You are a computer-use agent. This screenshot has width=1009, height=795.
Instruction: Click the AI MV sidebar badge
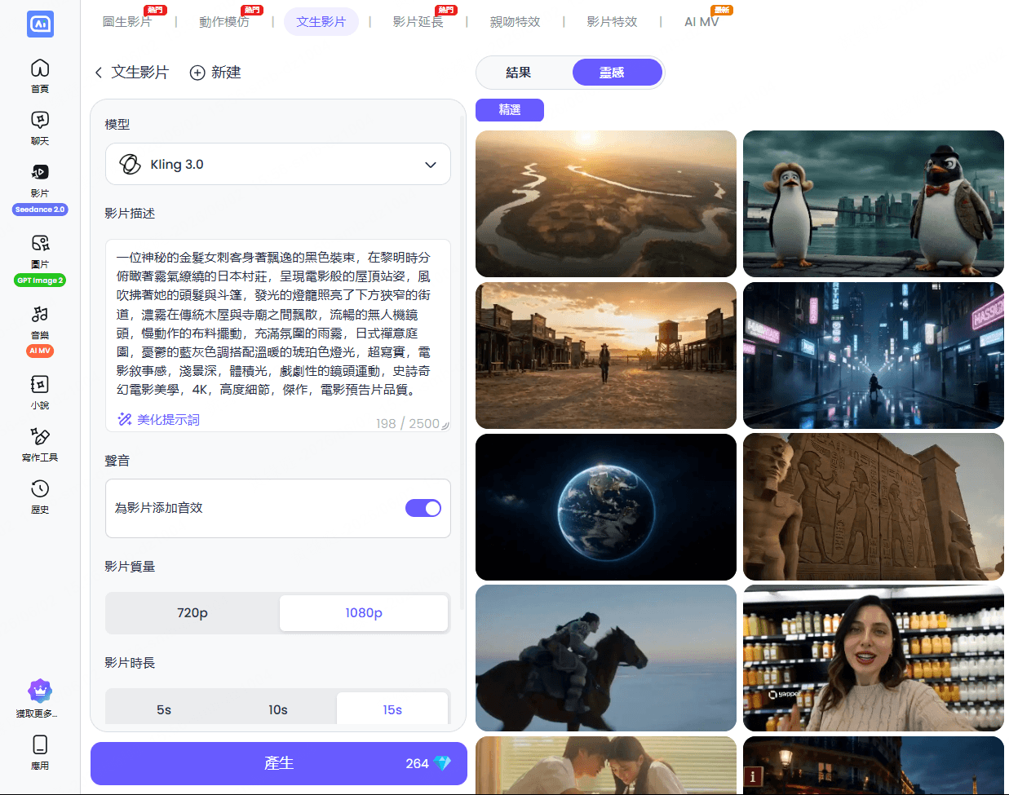(x=40, y=351)
